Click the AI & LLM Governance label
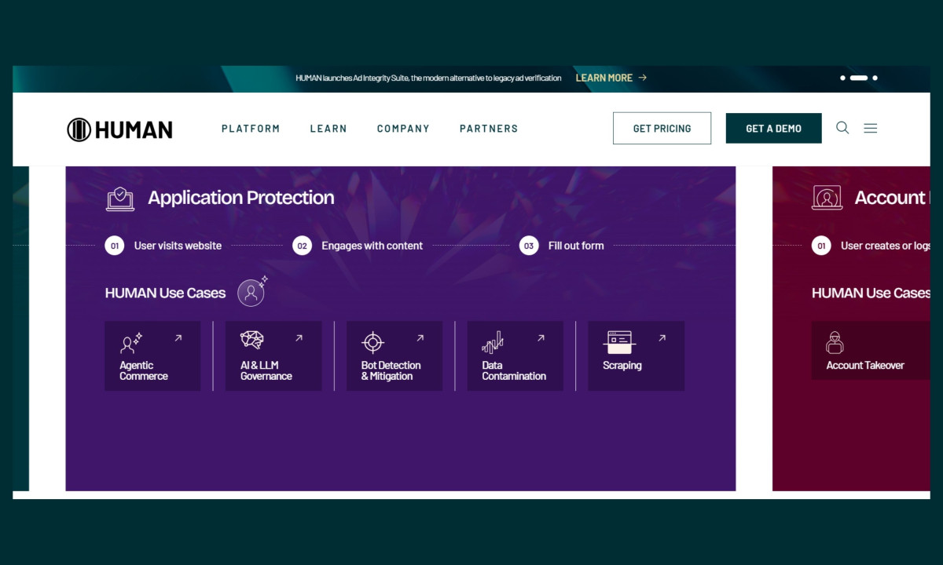The image size is (943, 565). point(266,370)
